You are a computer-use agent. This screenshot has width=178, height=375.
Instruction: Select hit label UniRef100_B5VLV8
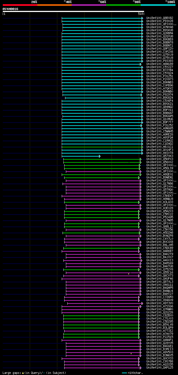(x=160, y=325)
